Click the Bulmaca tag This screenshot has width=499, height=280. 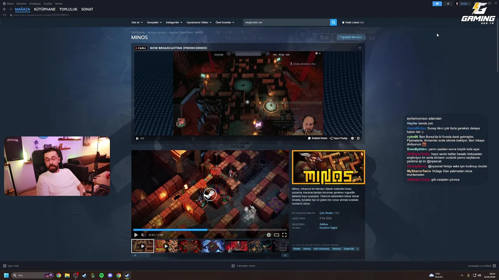pos(337,249)
